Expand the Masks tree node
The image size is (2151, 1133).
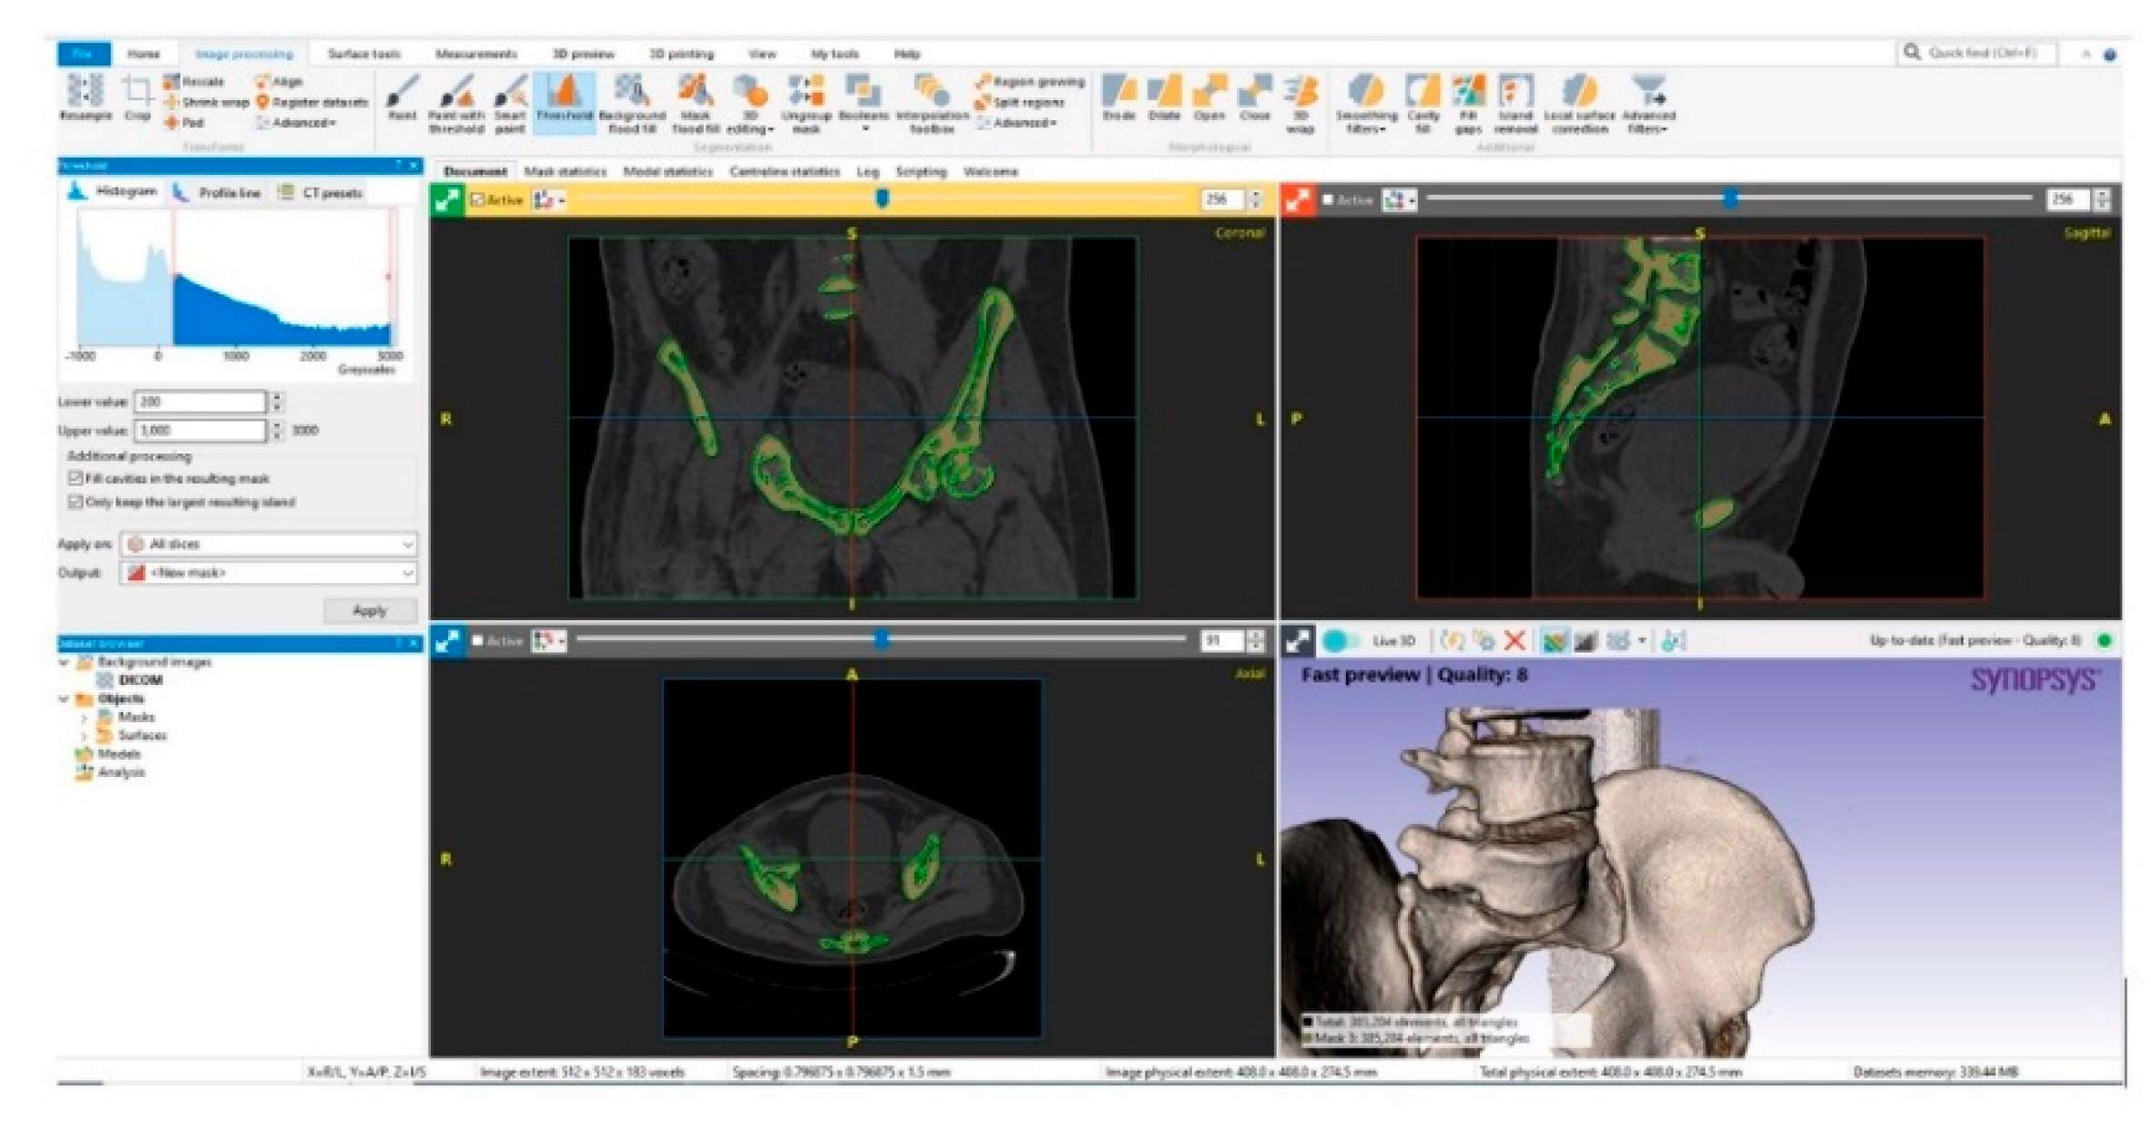click(85, 718)
